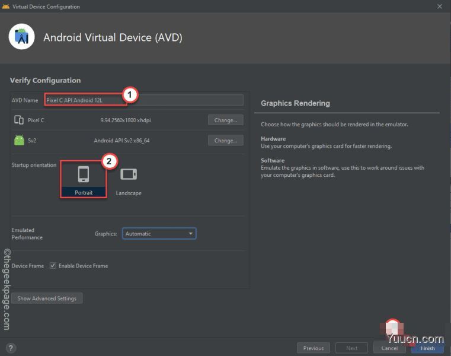The image size is (451, 356).
Task: Click the disabled Next button
Action: [x=351, y=348]
